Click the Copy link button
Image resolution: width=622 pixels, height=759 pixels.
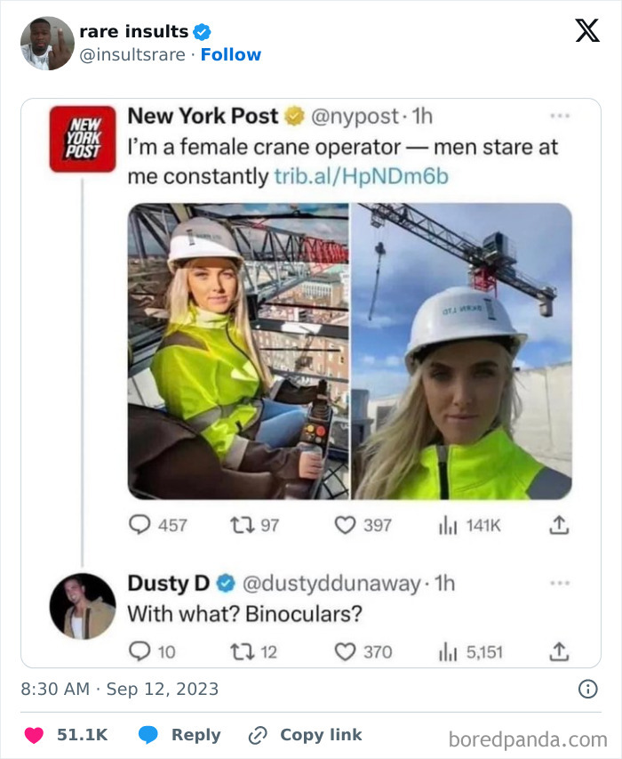(305, 735)
